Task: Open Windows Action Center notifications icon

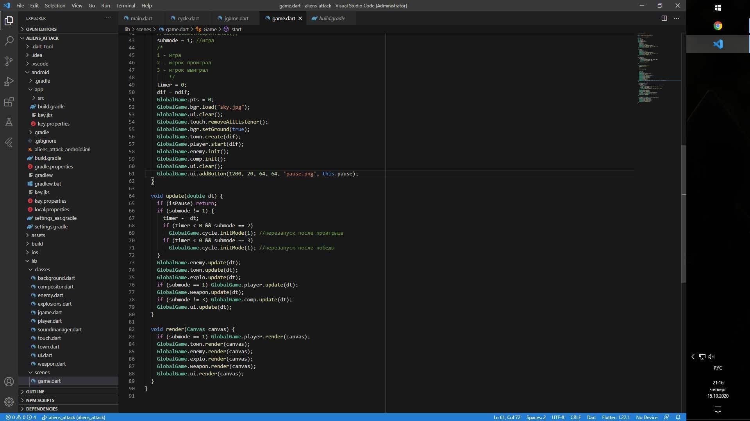Action: click(x=718, y=409)
